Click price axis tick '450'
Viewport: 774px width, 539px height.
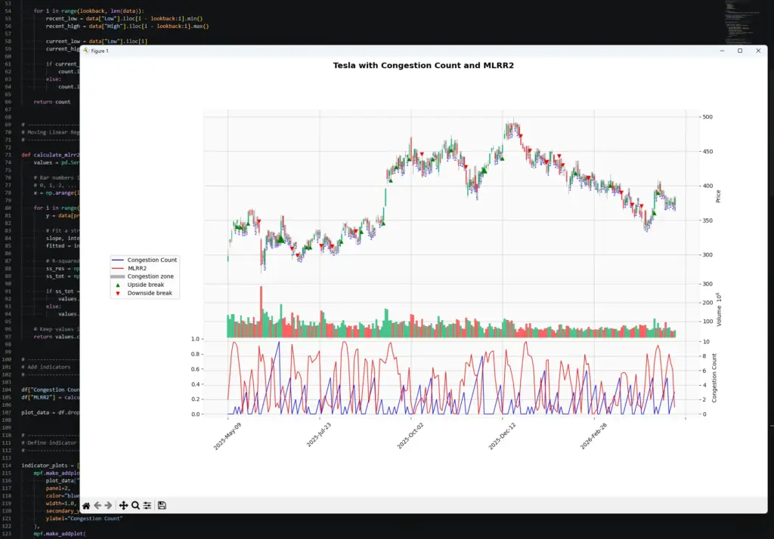pos(707,152)
